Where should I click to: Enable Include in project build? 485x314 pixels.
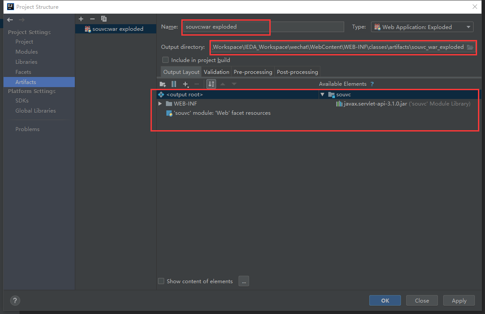165,60
